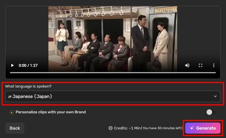Click the JP country badge
The height and width of the screenshot is (138, 226).
pos(10,97)
